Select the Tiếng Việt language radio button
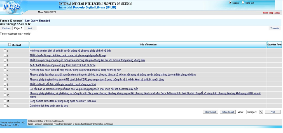This screenshot has height=133, width=283. pos(243,3)
